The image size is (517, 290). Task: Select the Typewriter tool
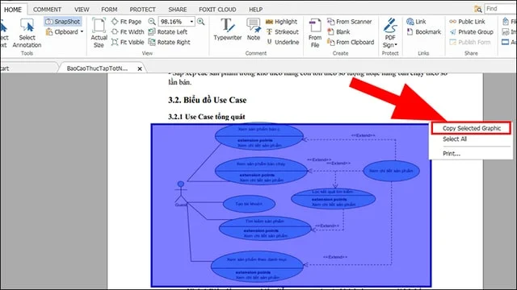tap(228, 30)
